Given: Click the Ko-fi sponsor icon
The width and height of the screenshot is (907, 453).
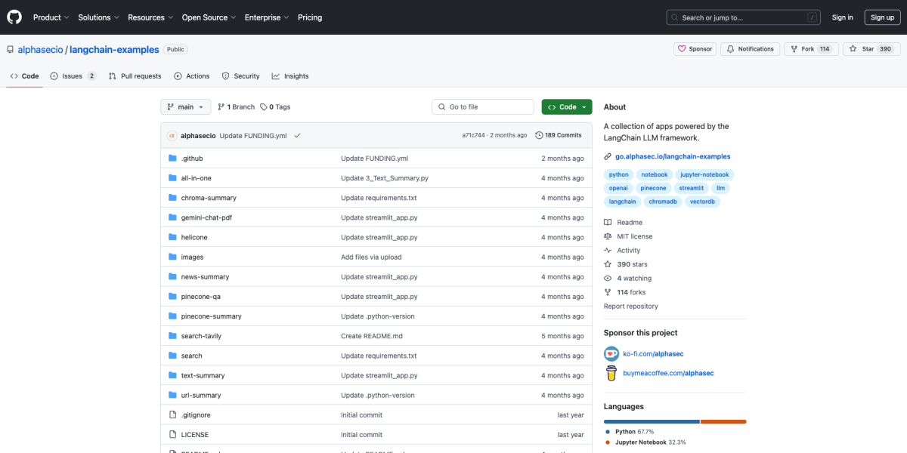Looking at the screenshot, I should 611,353.
